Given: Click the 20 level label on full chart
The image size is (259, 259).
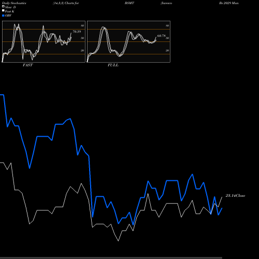Looking at the screenshot, I should coord(167,50).
